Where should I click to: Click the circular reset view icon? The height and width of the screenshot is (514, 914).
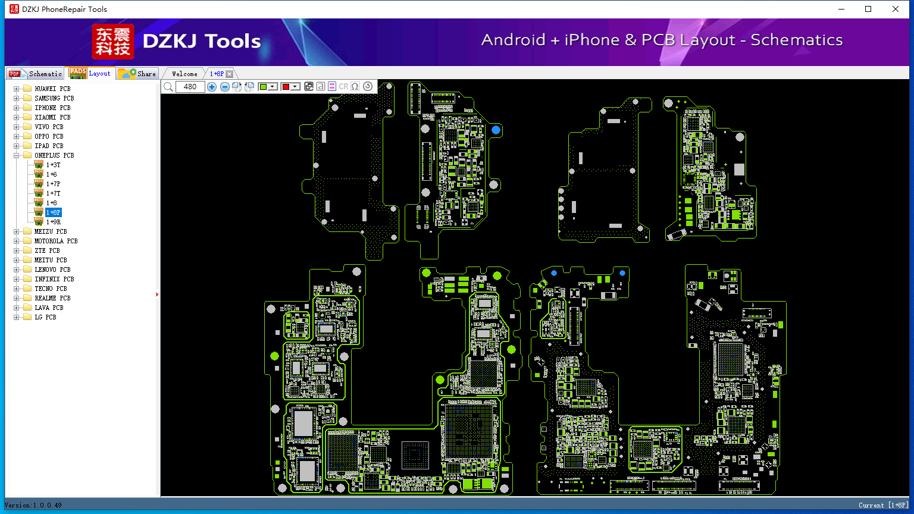pyautogui.click(x=368, y=87)
